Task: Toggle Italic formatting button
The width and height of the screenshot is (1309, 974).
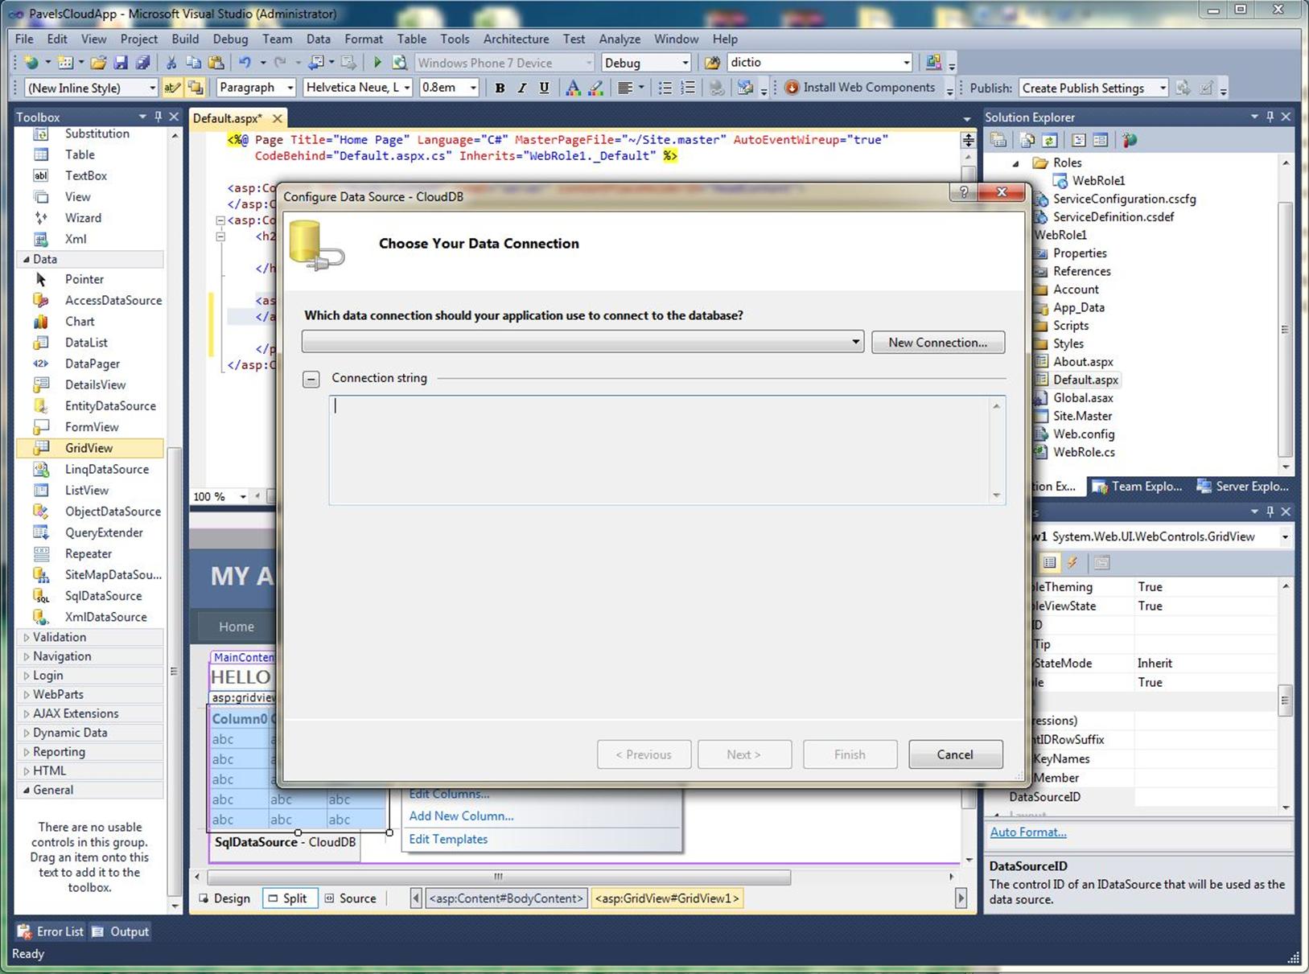Action: click(522, 88)
